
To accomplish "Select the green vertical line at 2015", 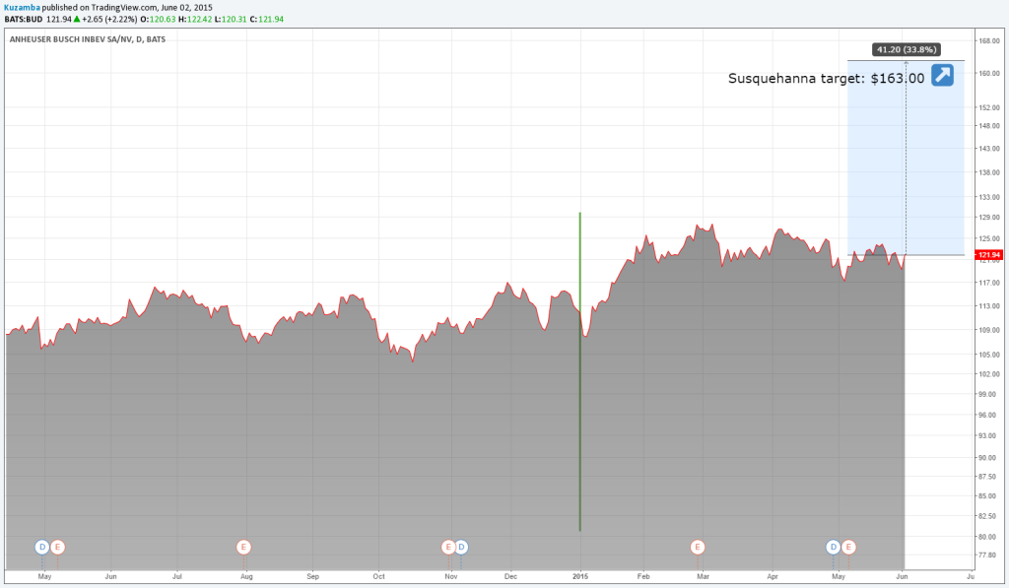I will click(x=579, y=372).
